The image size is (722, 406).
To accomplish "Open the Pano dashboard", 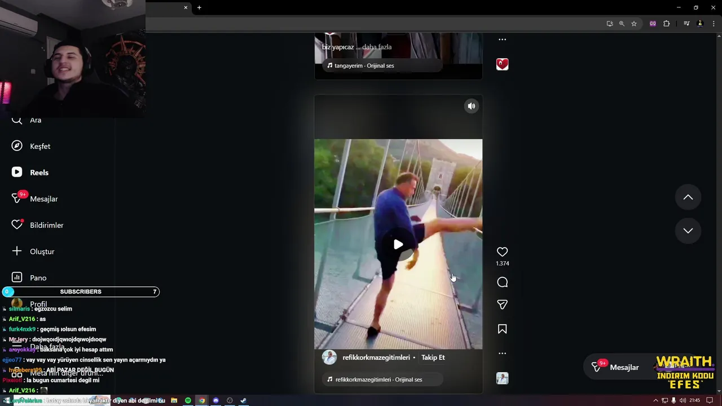I will point(29,277).
